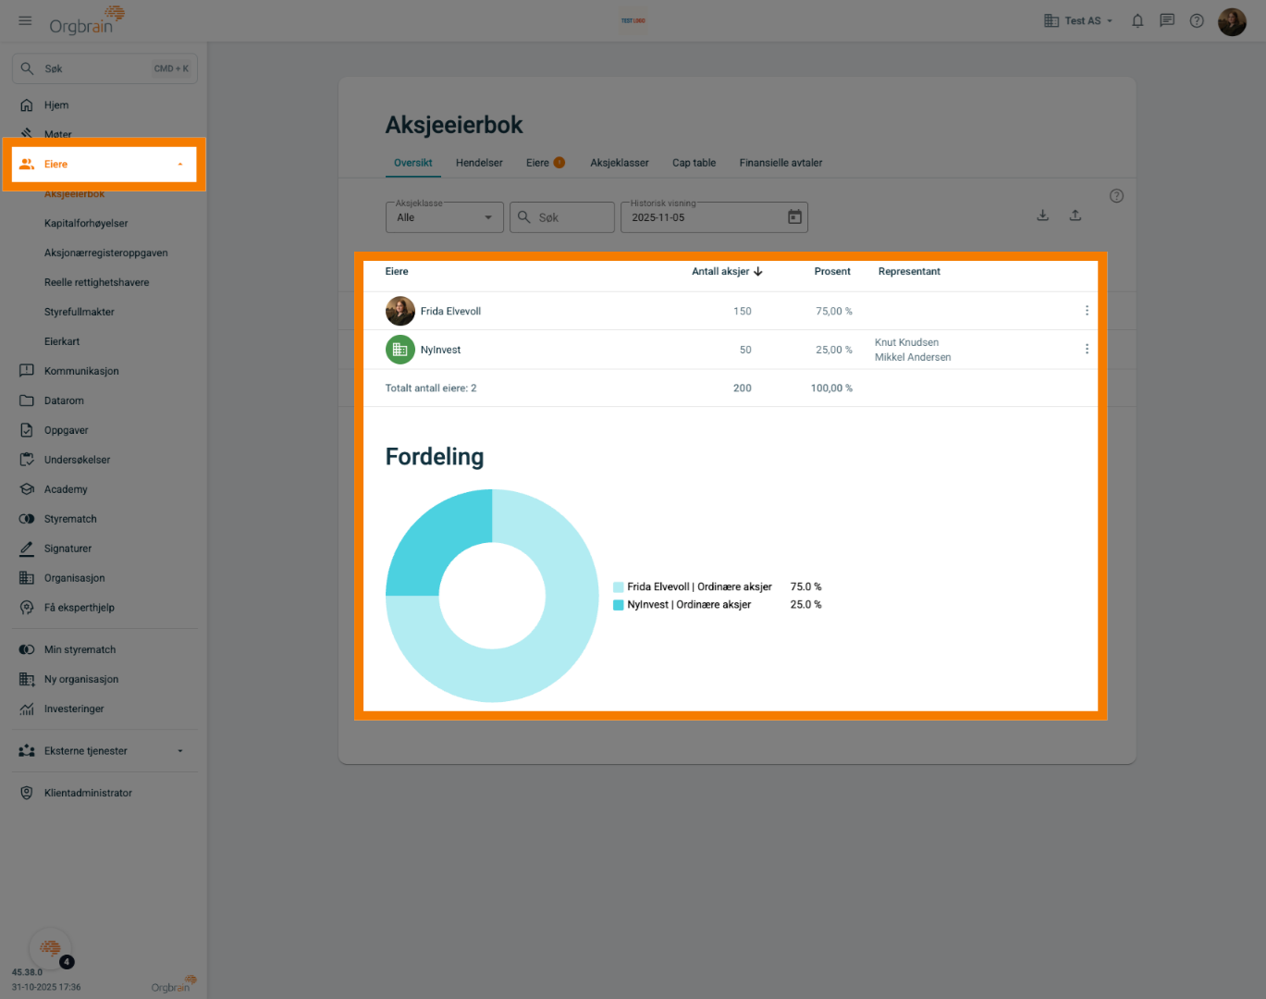The height and width of the screenshot is (999, 1266).
Task: Open more options for NyInvest
Action: 1087,349
